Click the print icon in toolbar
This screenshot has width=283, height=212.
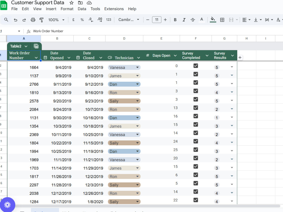coord(33,20)
